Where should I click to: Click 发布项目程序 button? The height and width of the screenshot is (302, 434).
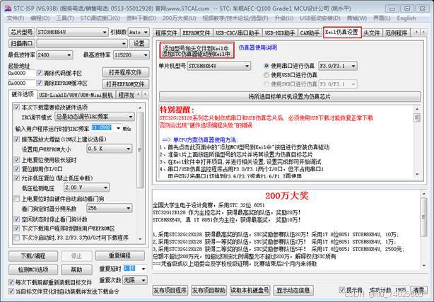point(170,290)
